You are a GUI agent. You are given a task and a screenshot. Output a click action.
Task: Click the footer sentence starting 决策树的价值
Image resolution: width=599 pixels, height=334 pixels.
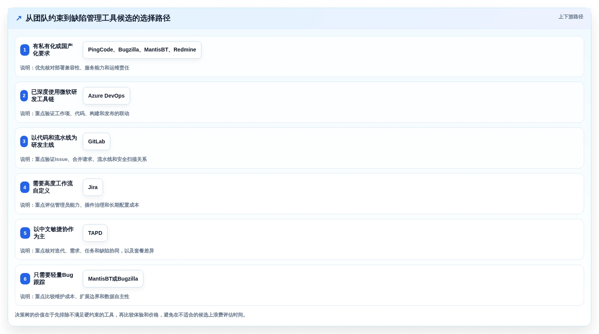131,315
